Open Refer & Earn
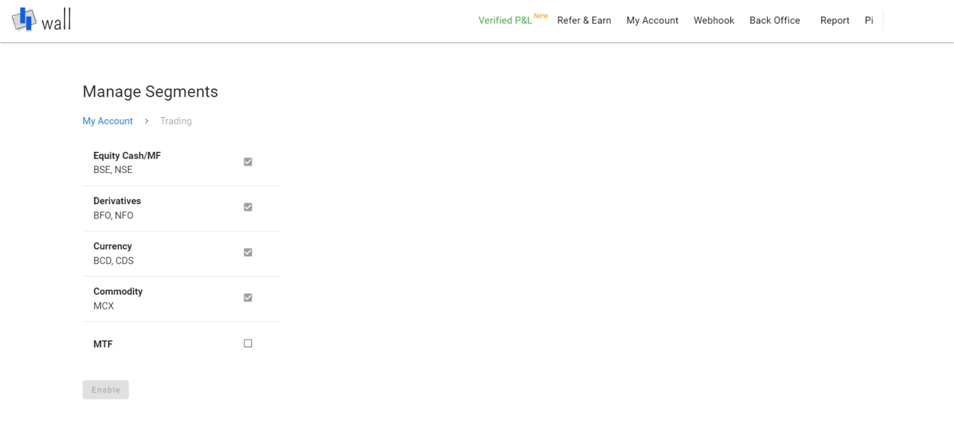Viewport: 954px width, 441px height. coord(584,20)
